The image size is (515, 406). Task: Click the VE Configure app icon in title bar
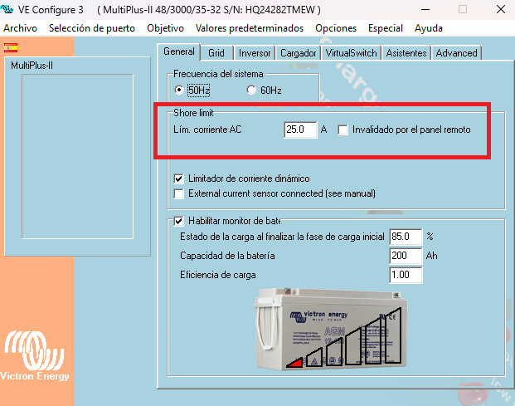click(x=7, y=9)
